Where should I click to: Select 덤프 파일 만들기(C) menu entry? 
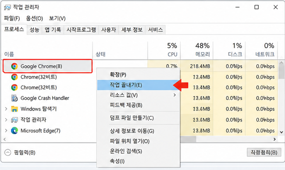[x=139, y=118]
